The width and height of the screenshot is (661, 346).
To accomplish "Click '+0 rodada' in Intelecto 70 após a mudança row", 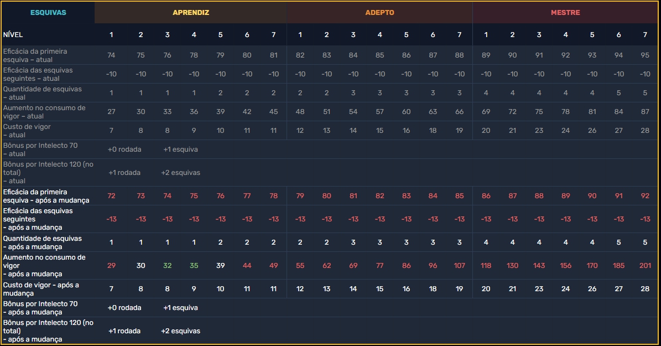I will point(124,308).
